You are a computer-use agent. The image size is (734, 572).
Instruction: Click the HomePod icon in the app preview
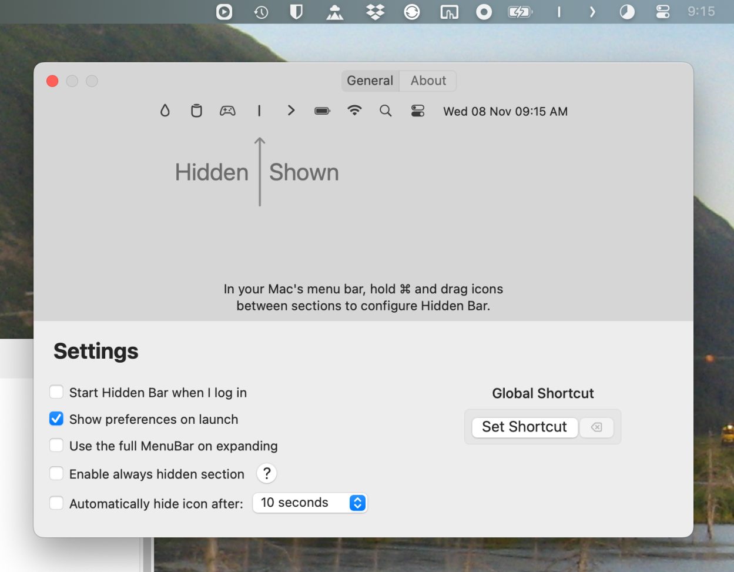(x=196, y=111)
